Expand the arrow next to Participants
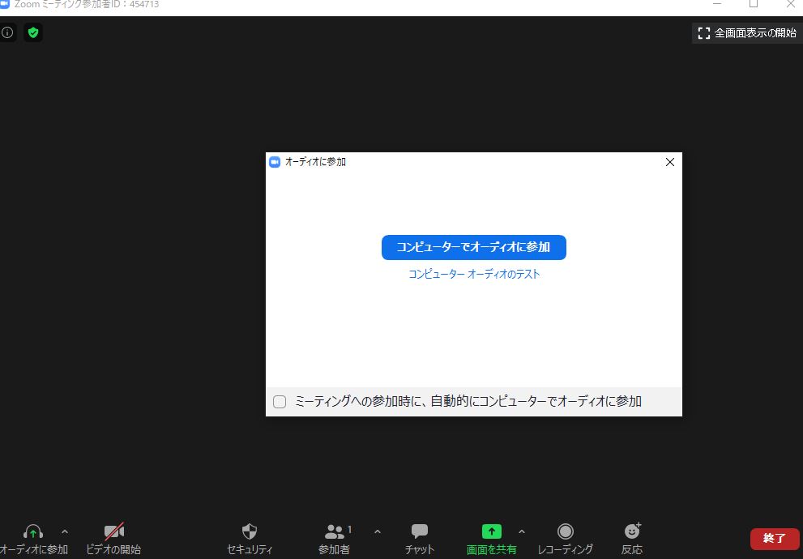 (x=377, y=531)
